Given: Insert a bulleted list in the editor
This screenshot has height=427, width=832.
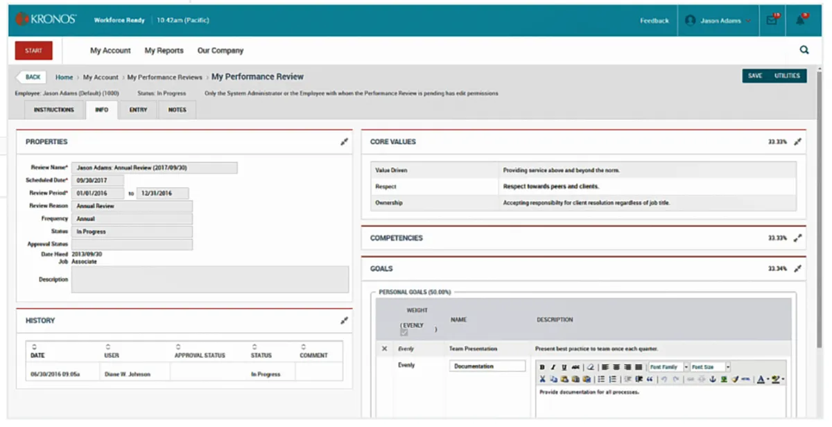Looking at the screenshot, I should [x=601, y=379].
